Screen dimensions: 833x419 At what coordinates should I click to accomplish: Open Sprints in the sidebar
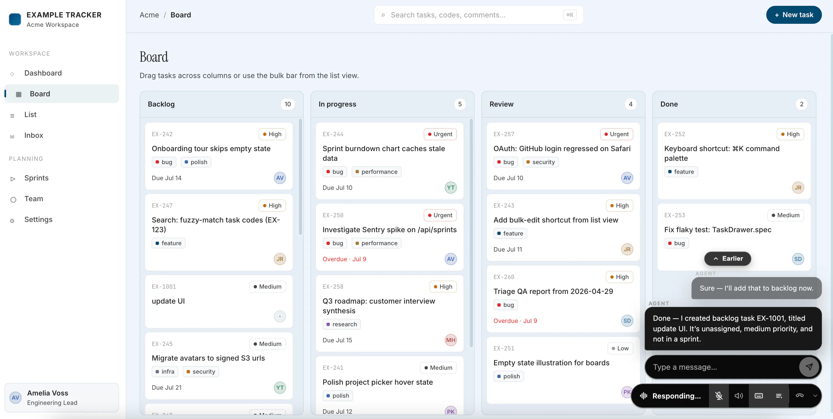(61, 178)
